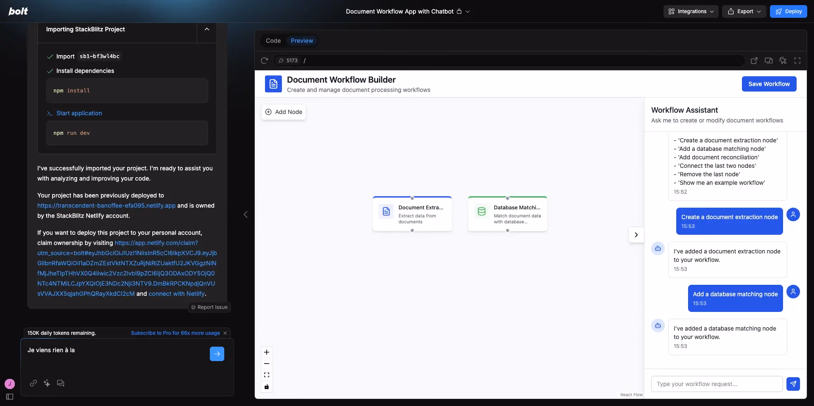Toggle canvas interactivity lock

[267, 387]
